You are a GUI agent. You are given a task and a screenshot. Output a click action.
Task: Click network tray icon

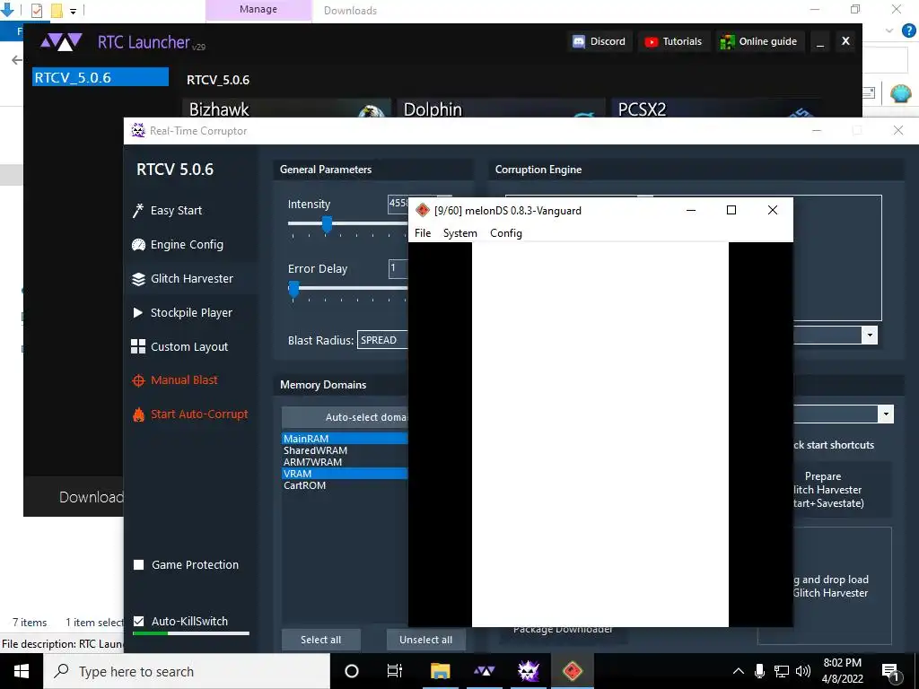tap(782, 671)
